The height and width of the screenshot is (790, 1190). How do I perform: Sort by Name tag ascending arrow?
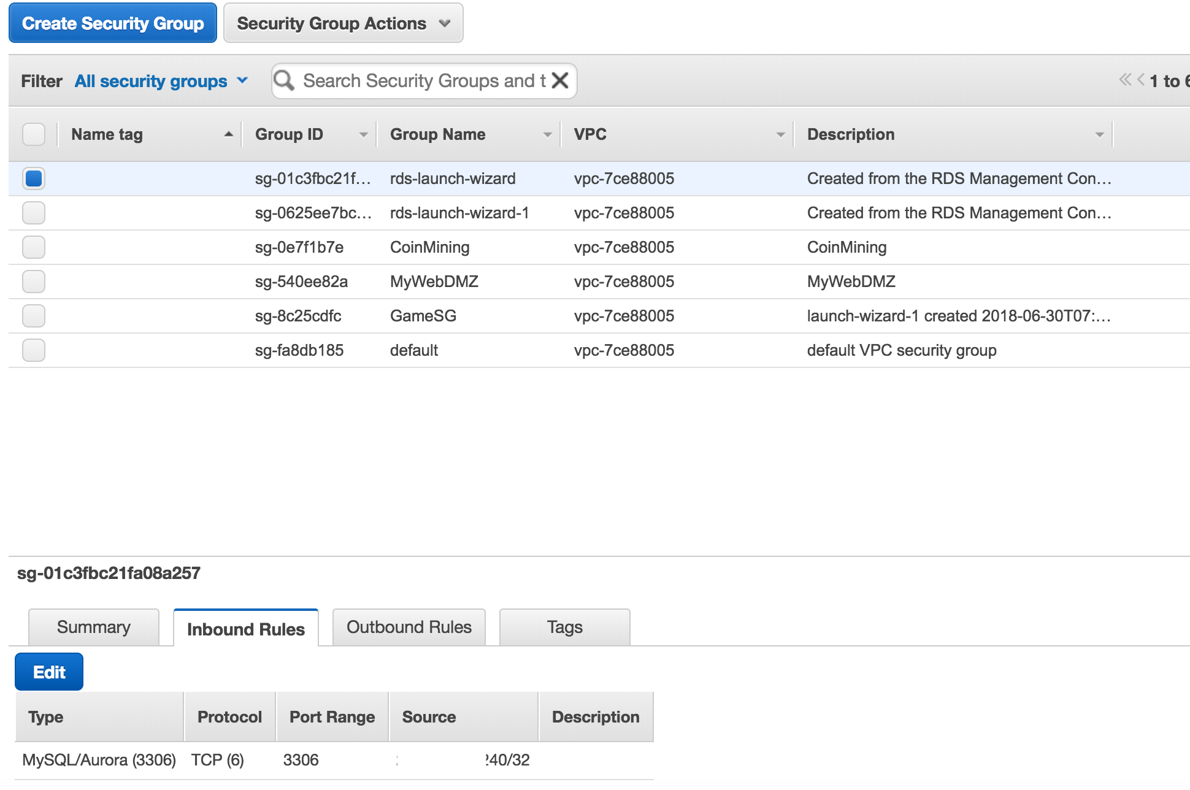point(229,134)
